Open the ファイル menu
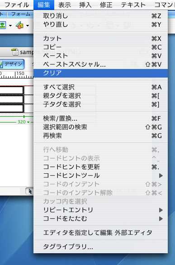This screenshot has width=175, height=265. coord(17,5)
